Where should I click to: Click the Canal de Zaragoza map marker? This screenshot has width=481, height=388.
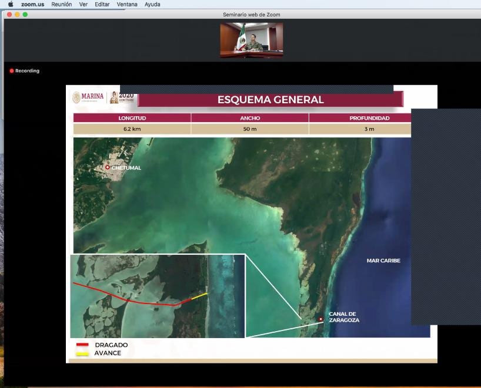point(320,319)
